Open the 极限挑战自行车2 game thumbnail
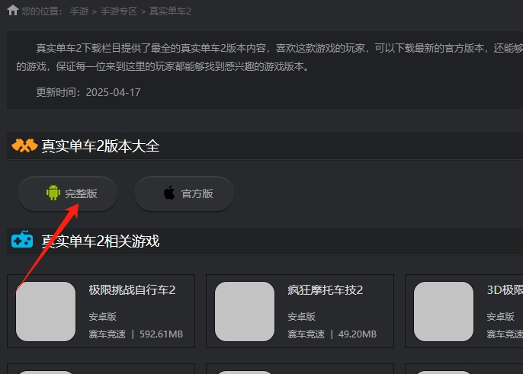The width and height of the screenshot is (523, 374). point(46,312)
